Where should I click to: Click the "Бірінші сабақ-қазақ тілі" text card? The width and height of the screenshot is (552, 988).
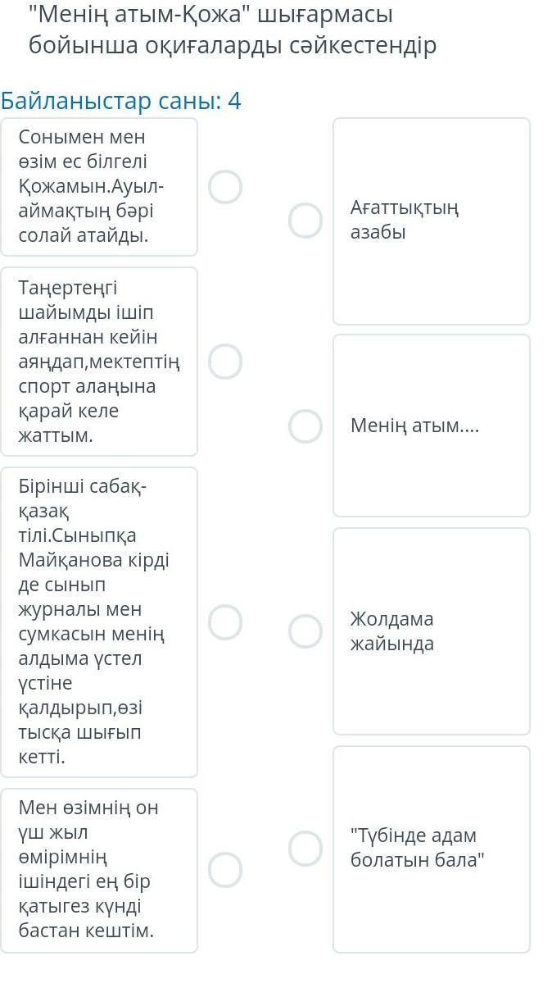pyautogui.click(x=99, y=622)
